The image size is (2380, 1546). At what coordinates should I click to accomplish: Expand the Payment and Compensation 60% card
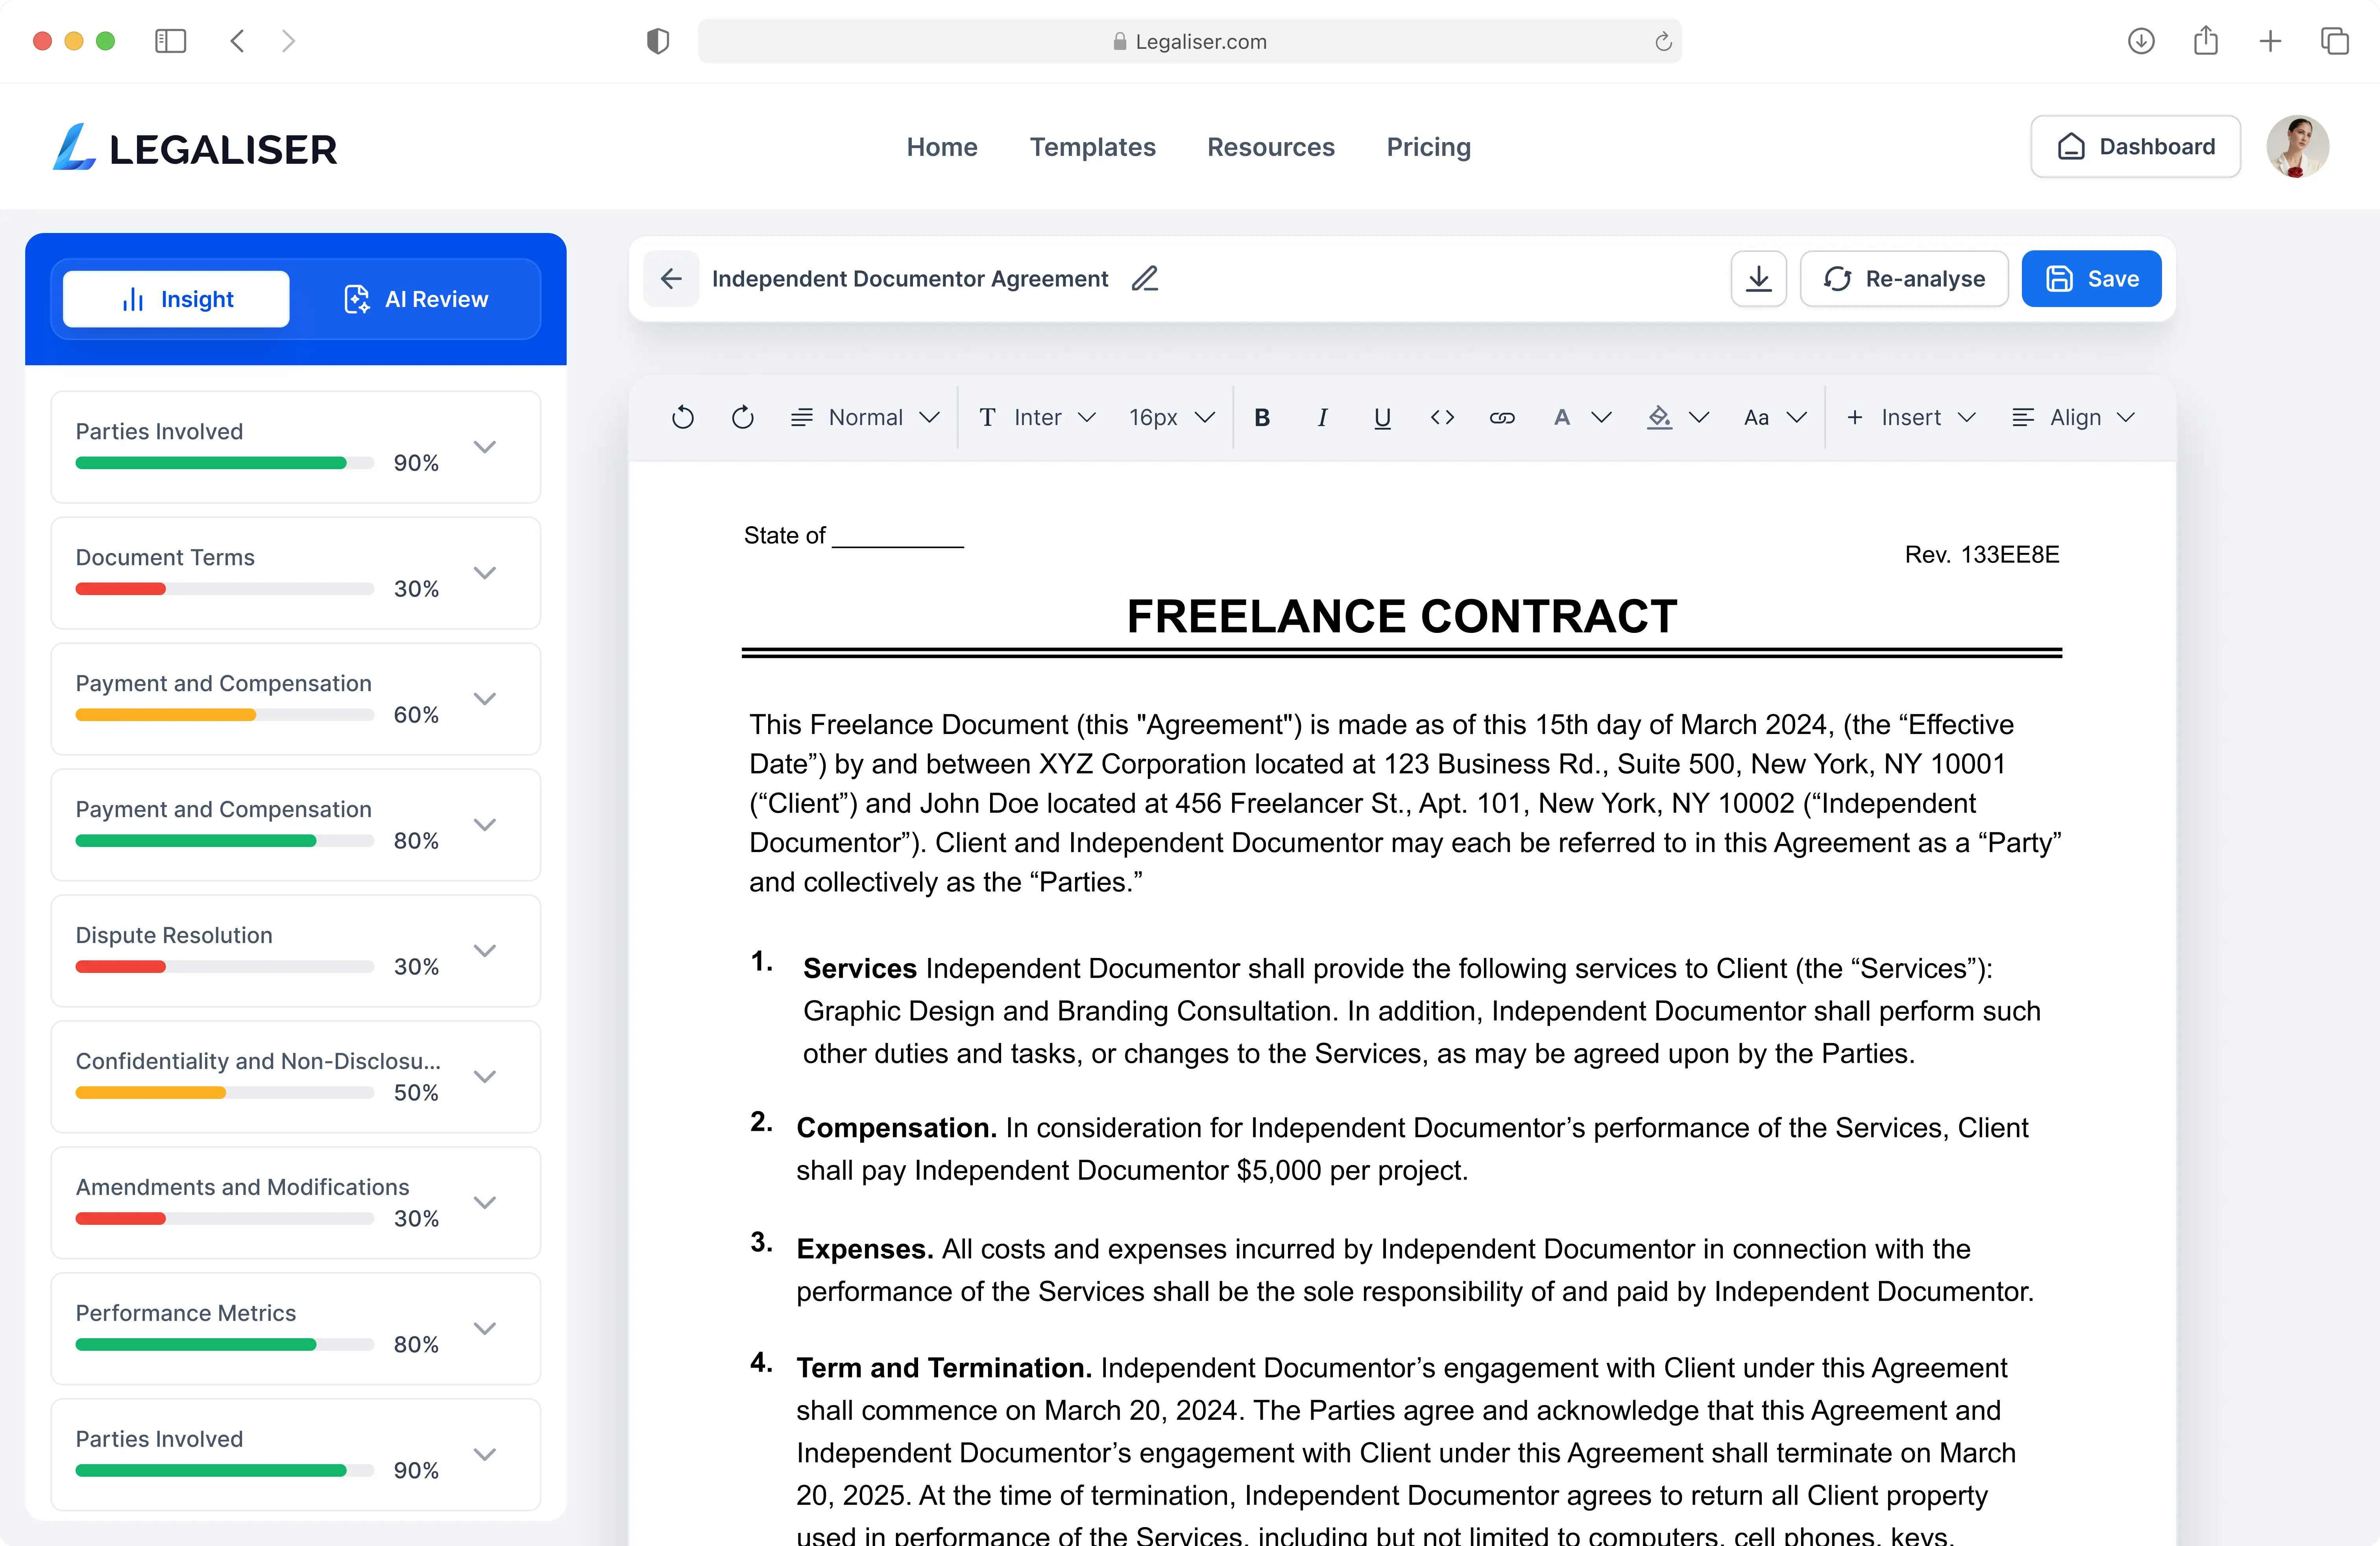pos(484,699)
